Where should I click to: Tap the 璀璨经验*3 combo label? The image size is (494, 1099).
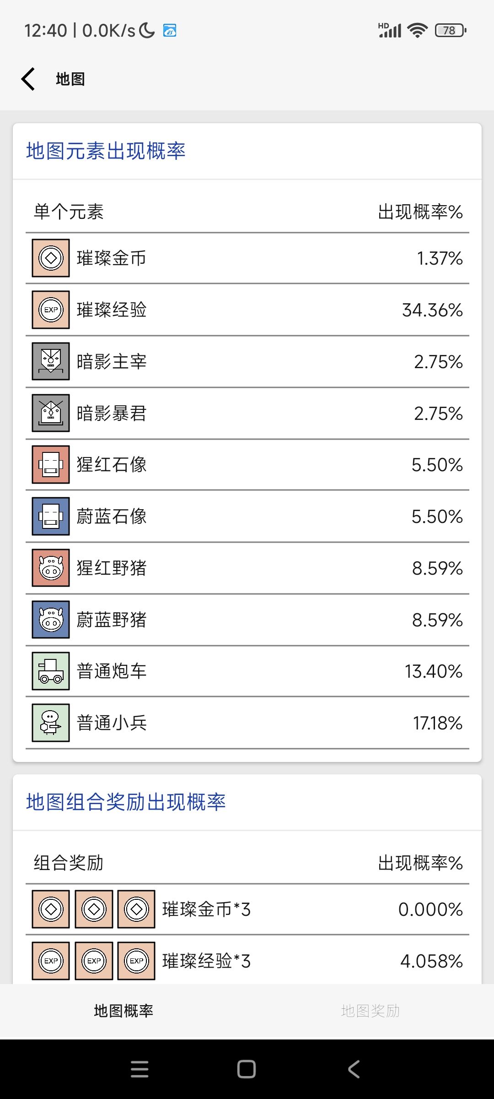206,961
